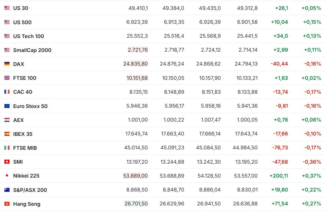Click the French flag icon next to CAC 40
This screenshot has height=212, width=326.
coord(7,92)
